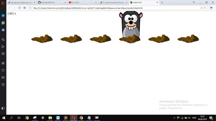
Task: Click the fifth dirt mound from the left
Action: (x=159, y=39)
